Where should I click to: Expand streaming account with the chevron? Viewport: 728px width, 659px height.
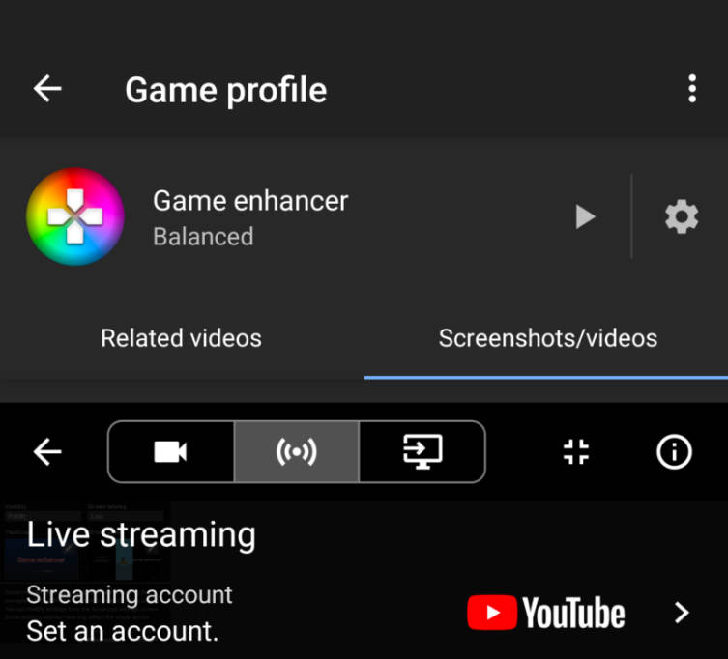pos(682,613)
